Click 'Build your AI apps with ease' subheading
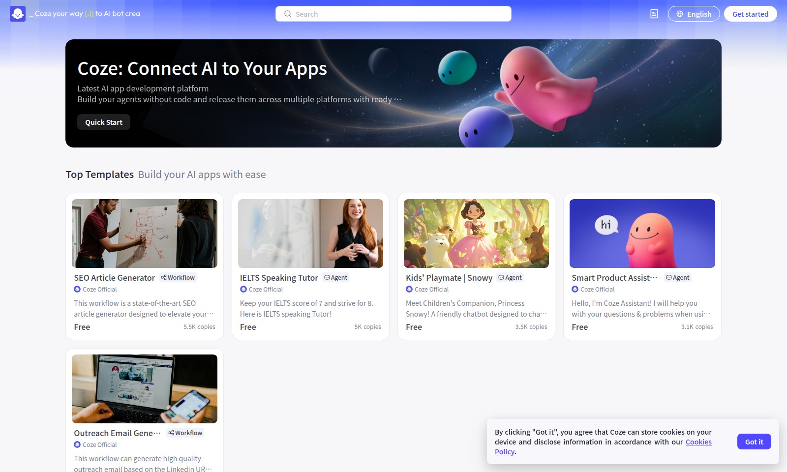 (202, 175)
